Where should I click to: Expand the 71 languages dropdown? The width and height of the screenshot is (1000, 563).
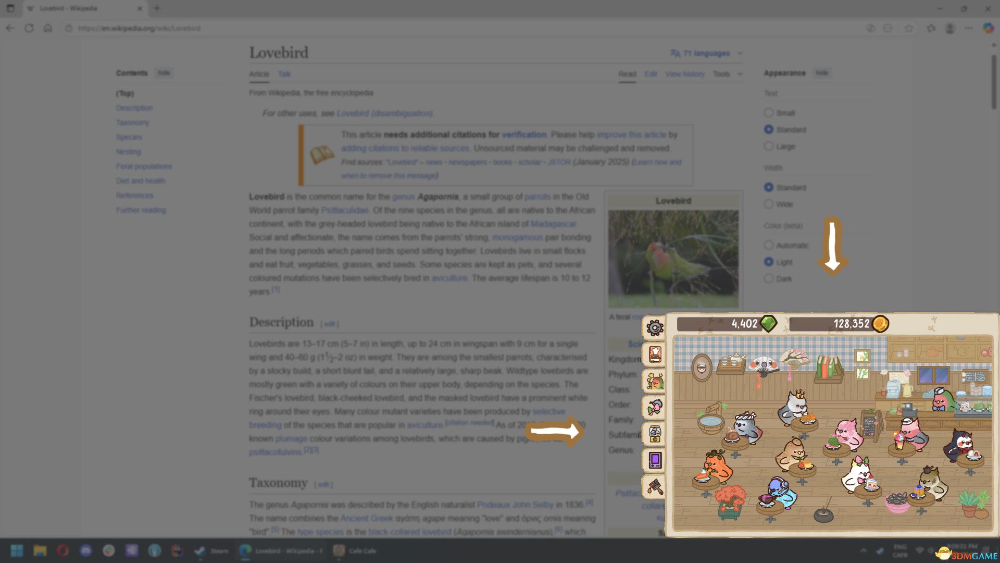tap(705, 53)
